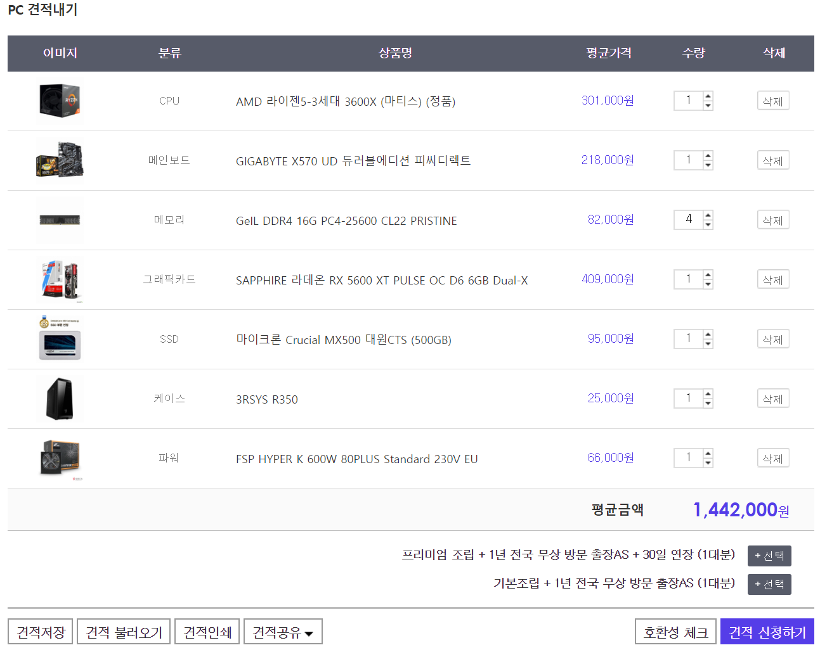Click the 82,000원 memory price
The image size is (820, 657).
coord(611,220)
